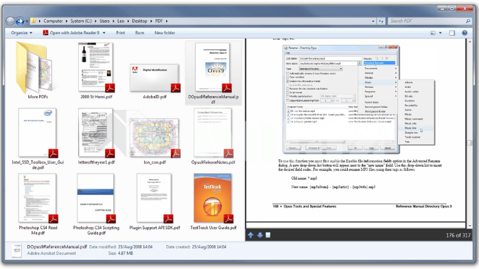Go forward with the Forward navigation arrow
Viewport: 479px width, 269px height.
pos(20,21)
